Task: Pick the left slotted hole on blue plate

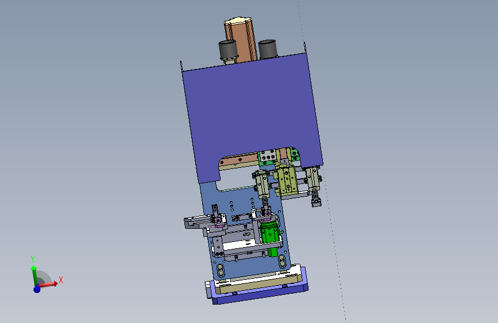Action: click(x=220, y=271)
